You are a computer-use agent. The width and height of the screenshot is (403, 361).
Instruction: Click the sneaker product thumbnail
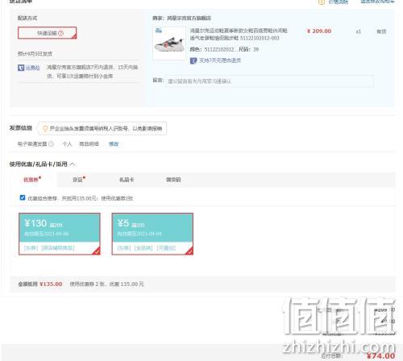(x=169, y=44)
